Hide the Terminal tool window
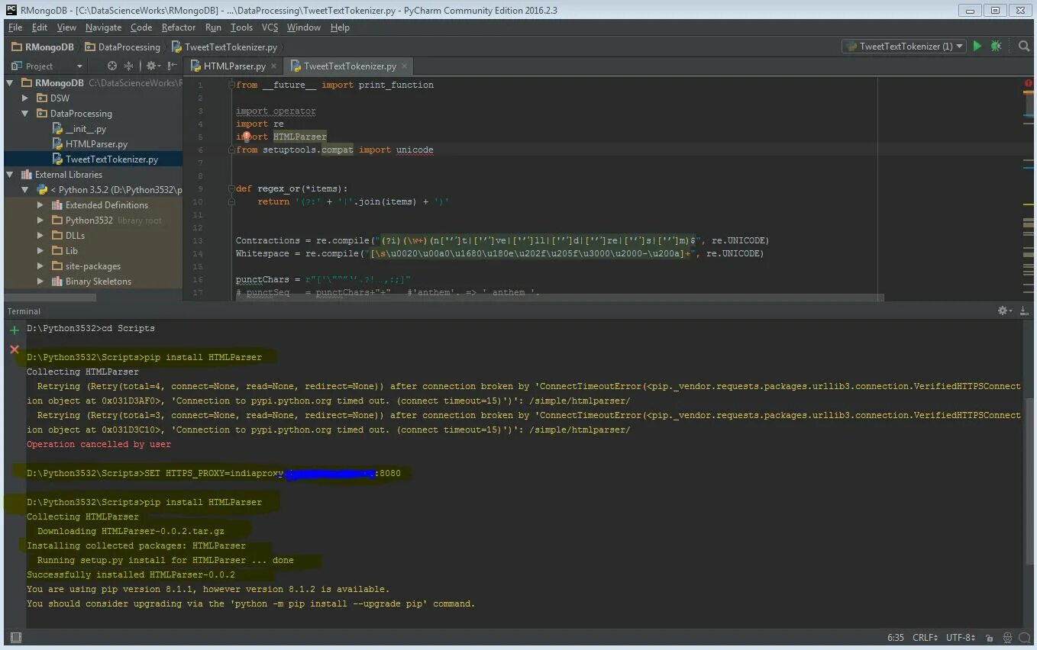The image size is (1037, 650). [1023, 311]
